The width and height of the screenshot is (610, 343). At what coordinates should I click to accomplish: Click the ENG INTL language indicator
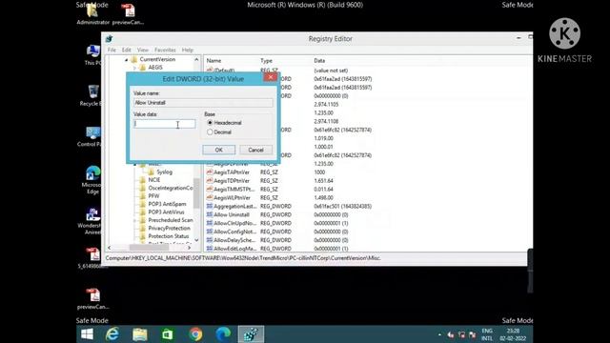[487, 334]
